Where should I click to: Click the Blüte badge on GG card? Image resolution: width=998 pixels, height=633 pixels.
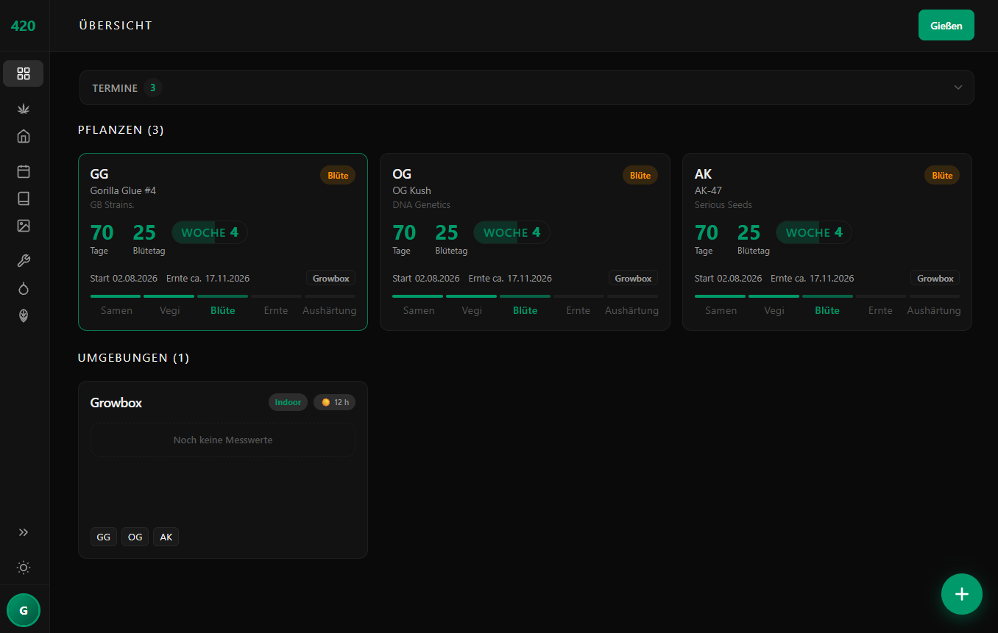coord(338,175)
